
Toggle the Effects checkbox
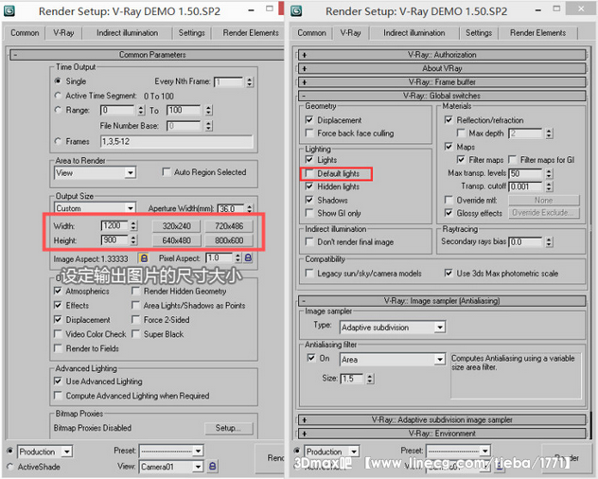[58, 305]
